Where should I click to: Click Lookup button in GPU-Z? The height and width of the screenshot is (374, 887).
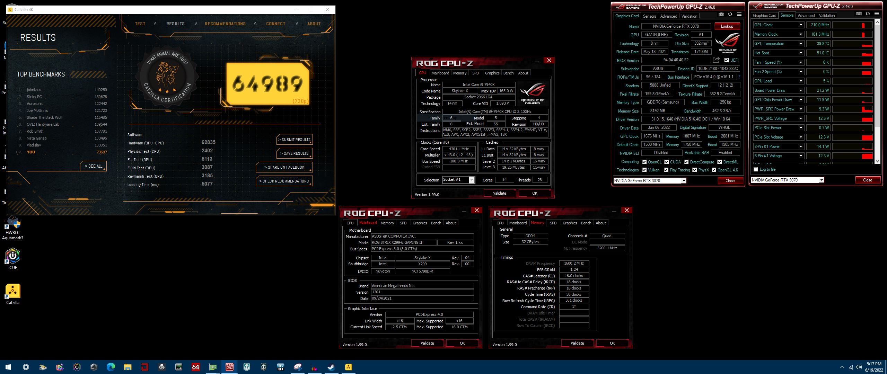(727, 26)
